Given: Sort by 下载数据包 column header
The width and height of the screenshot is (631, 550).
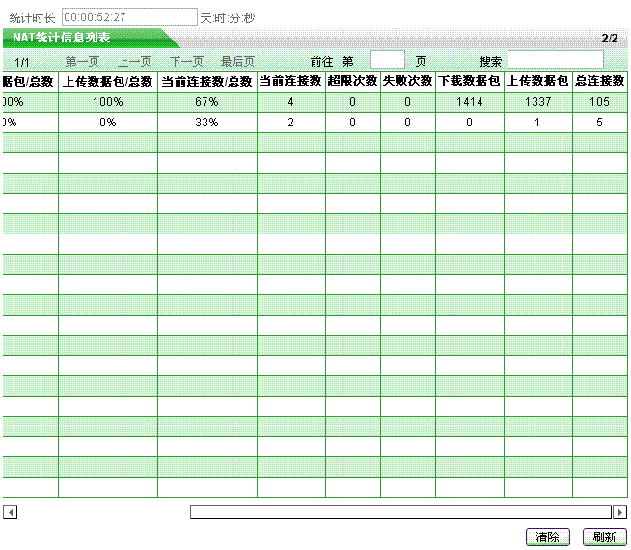Looking at the screenshot, I should coord(469,82).
